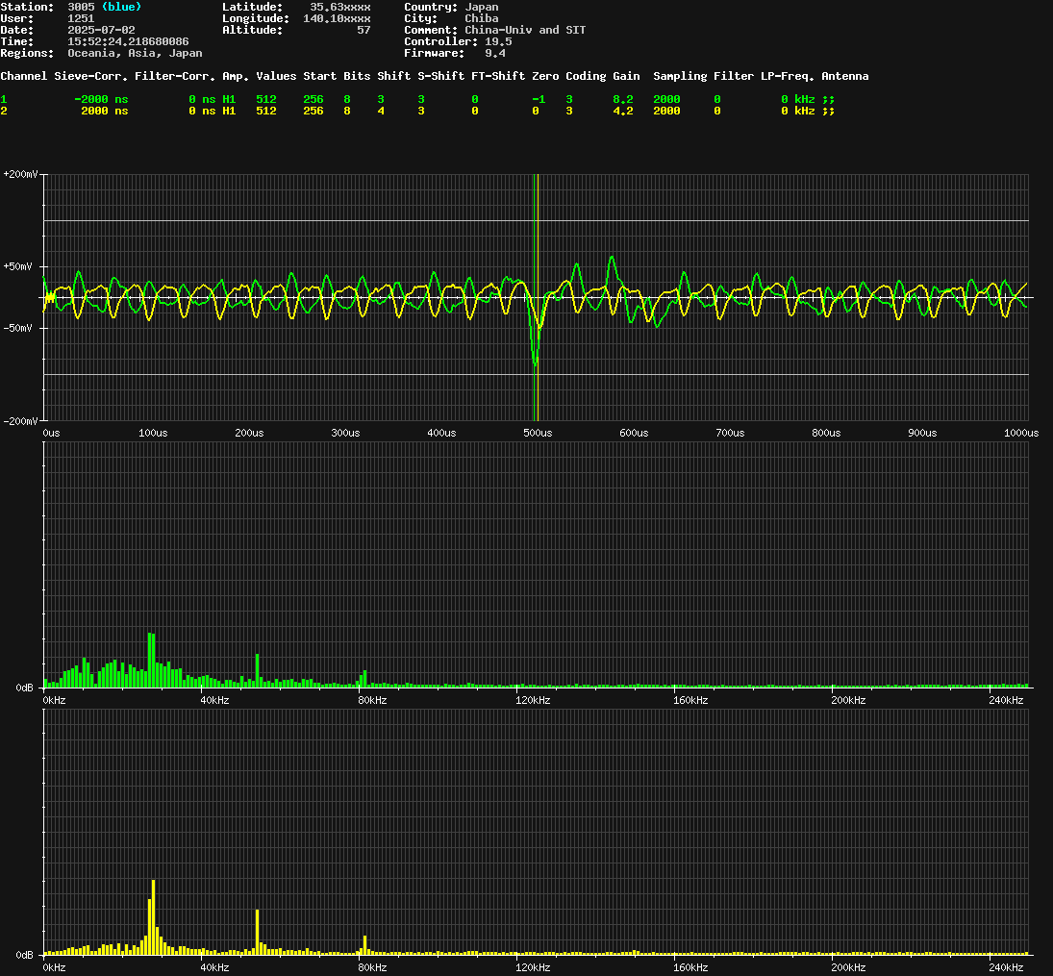Click the firmware version 9.4
Image resolution: width=1053 pixels, height=976 pixels.
pos(495,53)
